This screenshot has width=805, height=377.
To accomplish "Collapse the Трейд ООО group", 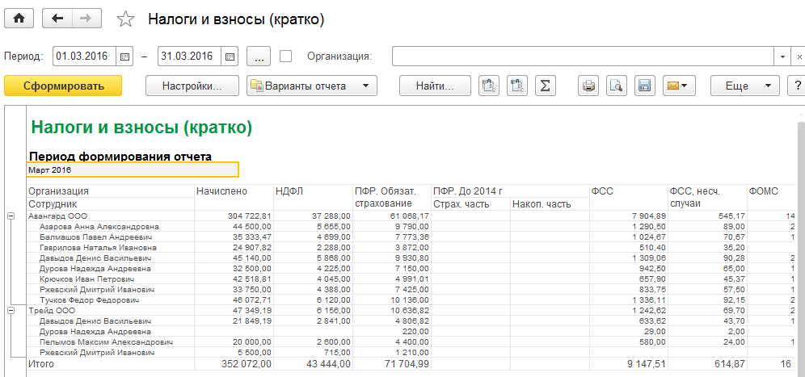I will pos(11,310).
